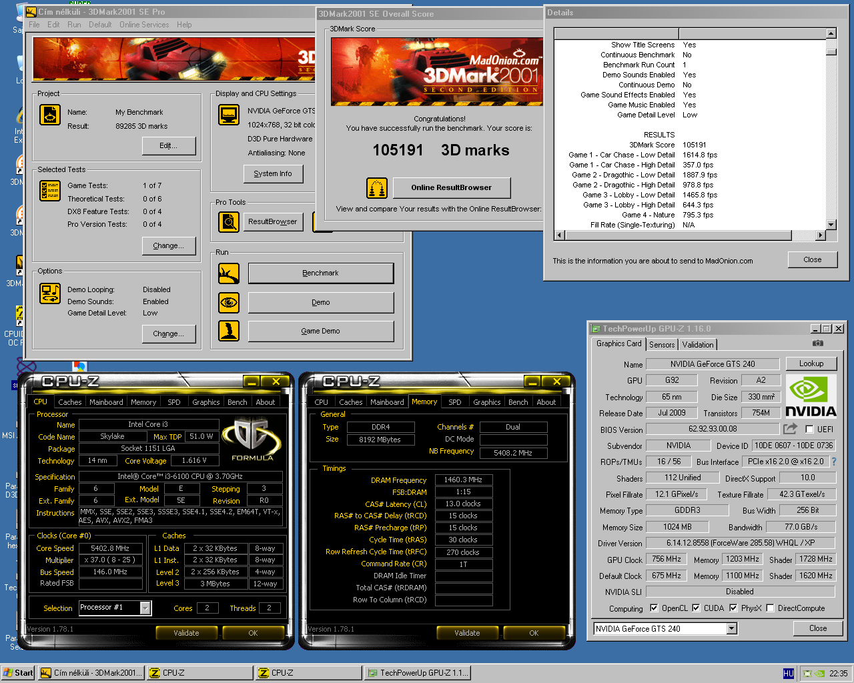Open the GPU selector dropdown in GPU-Z
Viewport: 854px width, 683px height.
(732, 628)
